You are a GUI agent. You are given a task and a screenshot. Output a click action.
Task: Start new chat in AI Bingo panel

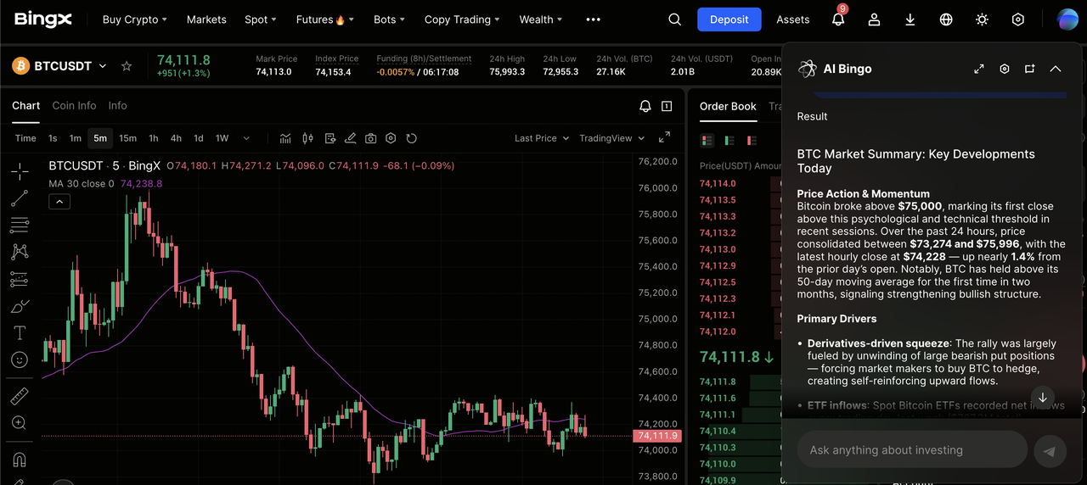pyautogui.click(x=1029, y=69)
